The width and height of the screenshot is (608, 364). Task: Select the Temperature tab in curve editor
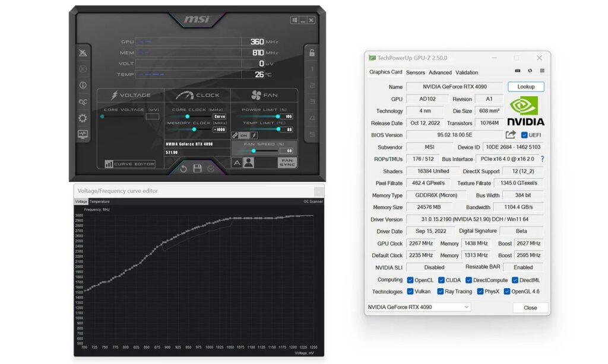click(x=100, y=202)
